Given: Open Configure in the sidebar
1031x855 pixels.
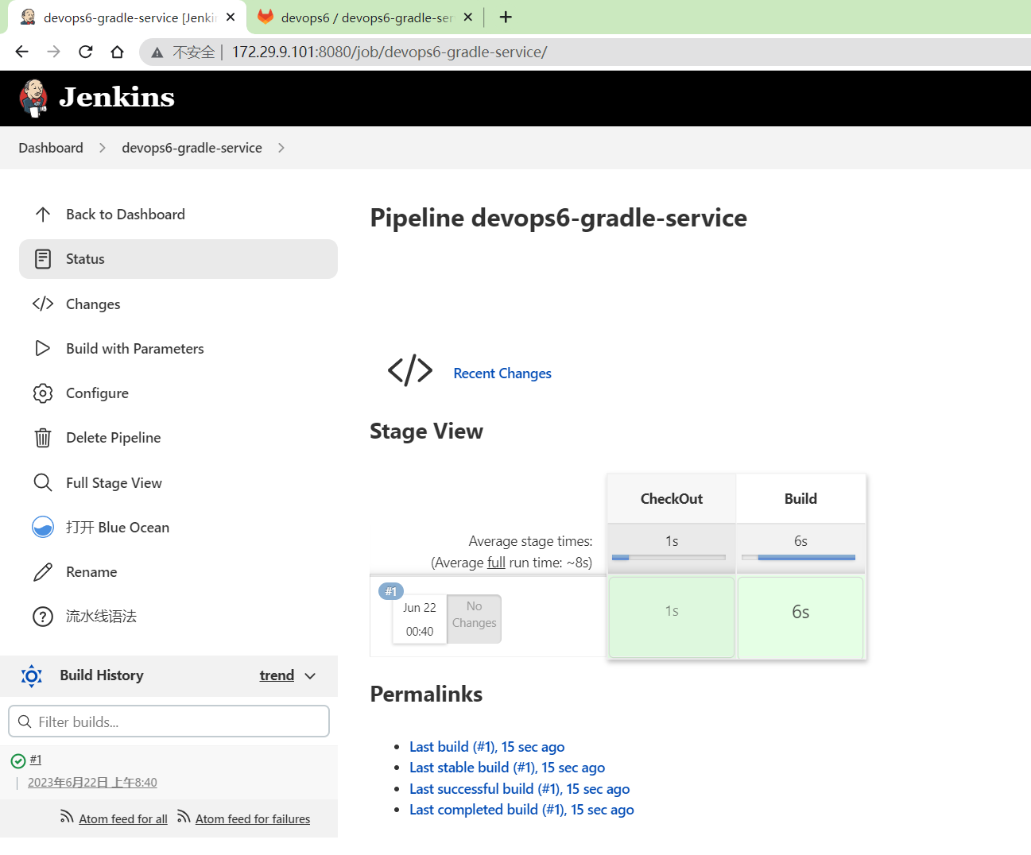Looking at the screenshot, I should (x=178, y=393).
